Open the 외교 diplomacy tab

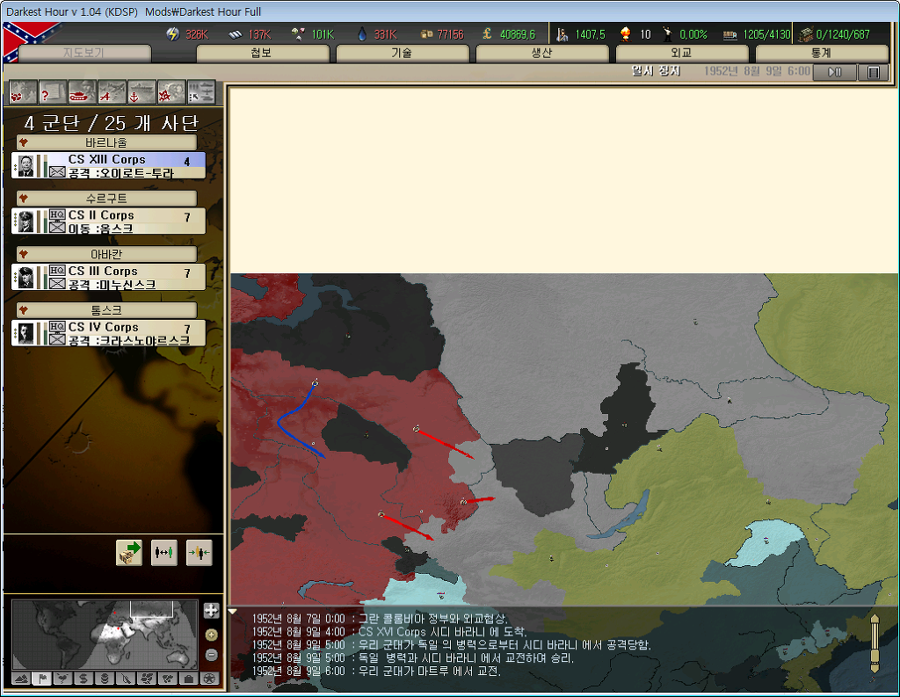point(682,53)
